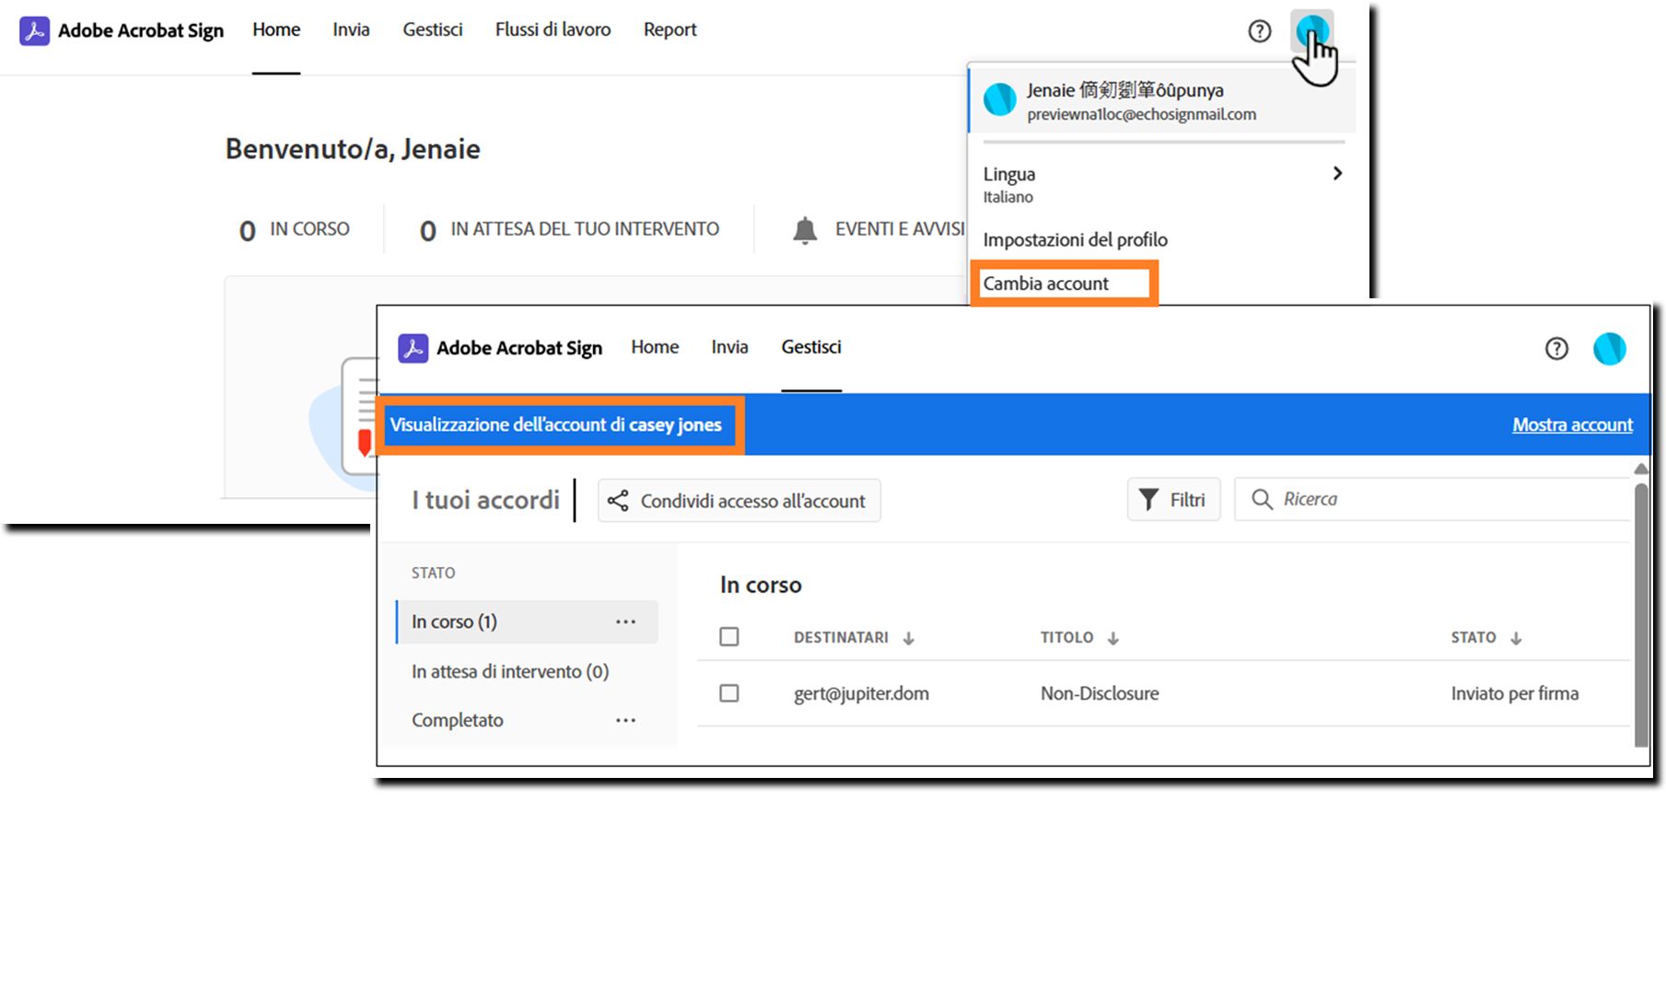
Task: Click the magnifier search icon
Action: [1262, 499]
